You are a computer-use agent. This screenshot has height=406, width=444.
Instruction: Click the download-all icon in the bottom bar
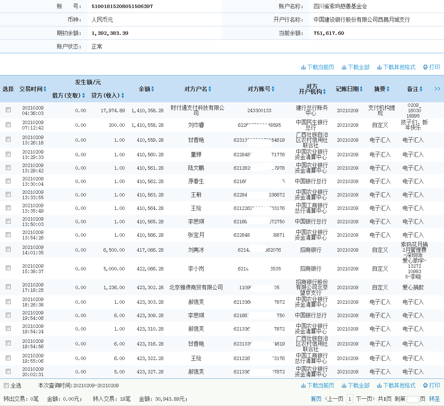tap(344, 385)
